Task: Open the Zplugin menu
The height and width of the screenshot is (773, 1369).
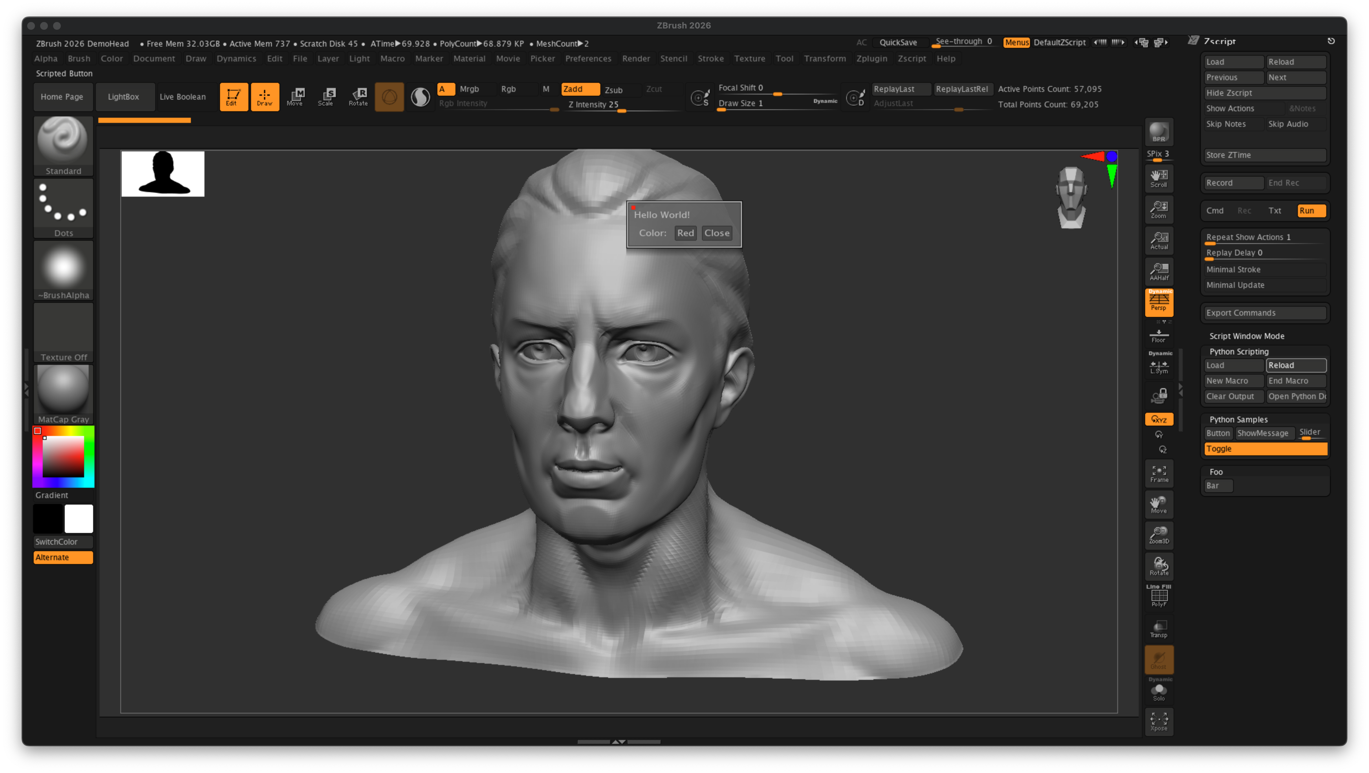Action: [871, 59]
